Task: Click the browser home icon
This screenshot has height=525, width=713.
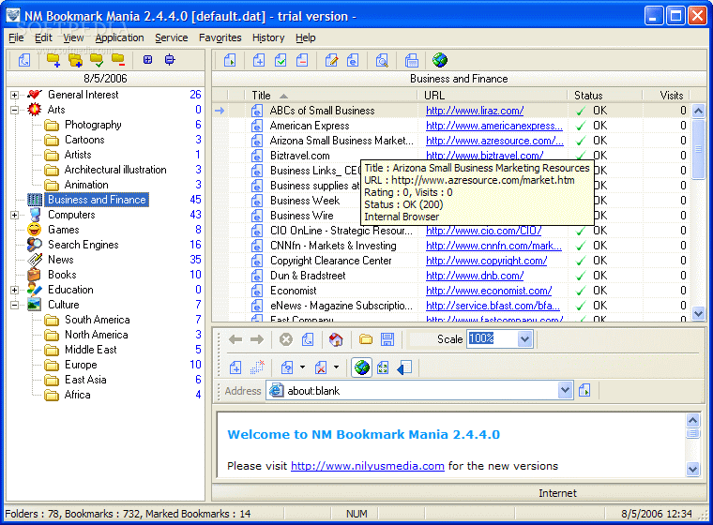Action: point(336,339)
